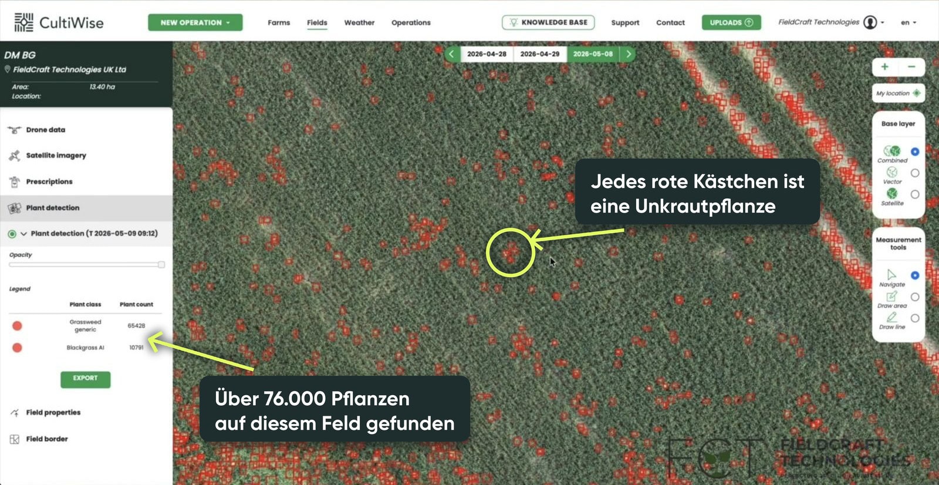This screenshot has width=939, height=485.
Task: Open the Fields menu
Action: pyautogui.click(x=317, y=22)
